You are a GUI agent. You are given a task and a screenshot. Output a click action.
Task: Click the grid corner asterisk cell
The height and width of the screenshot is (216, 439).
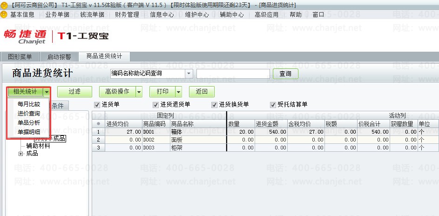click(98, 124)
